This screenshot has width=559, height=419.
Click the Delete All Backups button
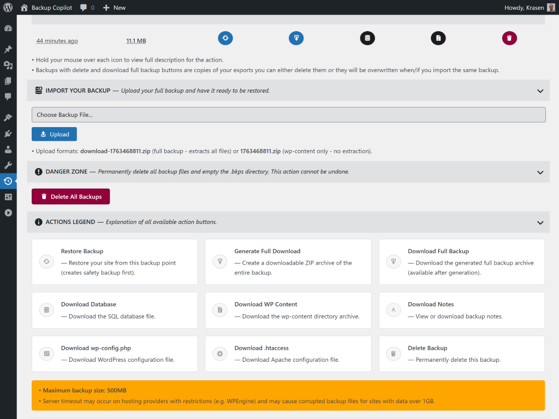(x=70, y=196)
